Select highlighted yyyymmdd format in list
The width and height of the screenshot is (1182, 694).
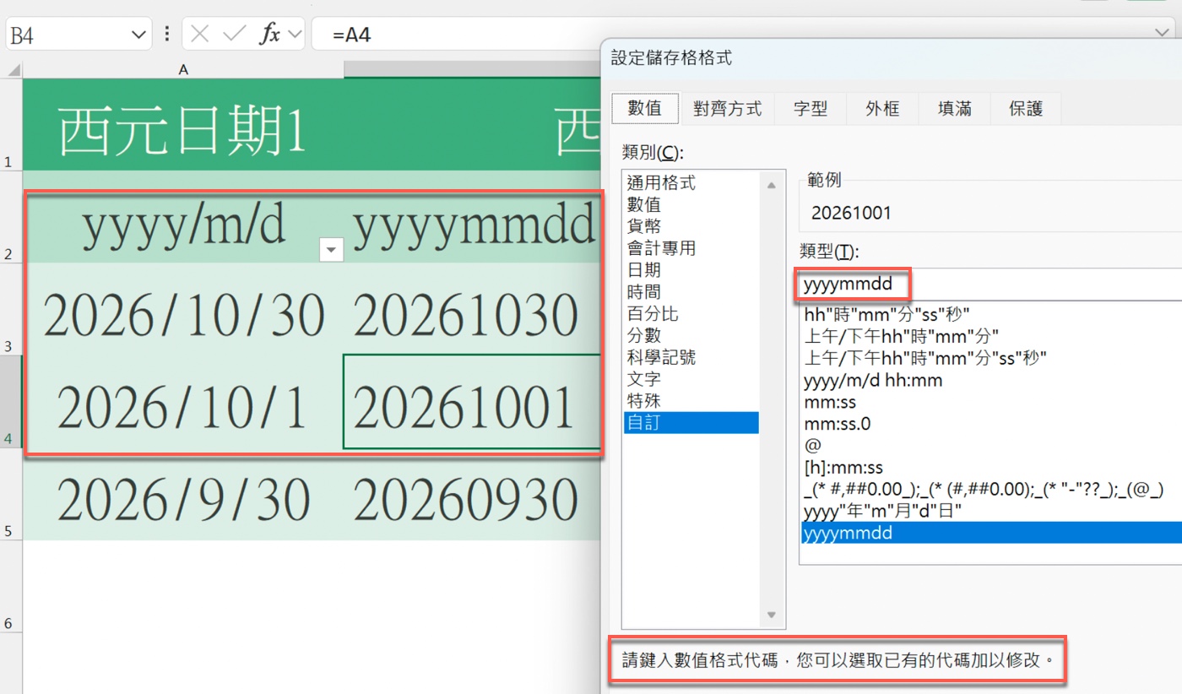(x=992, y=534)
